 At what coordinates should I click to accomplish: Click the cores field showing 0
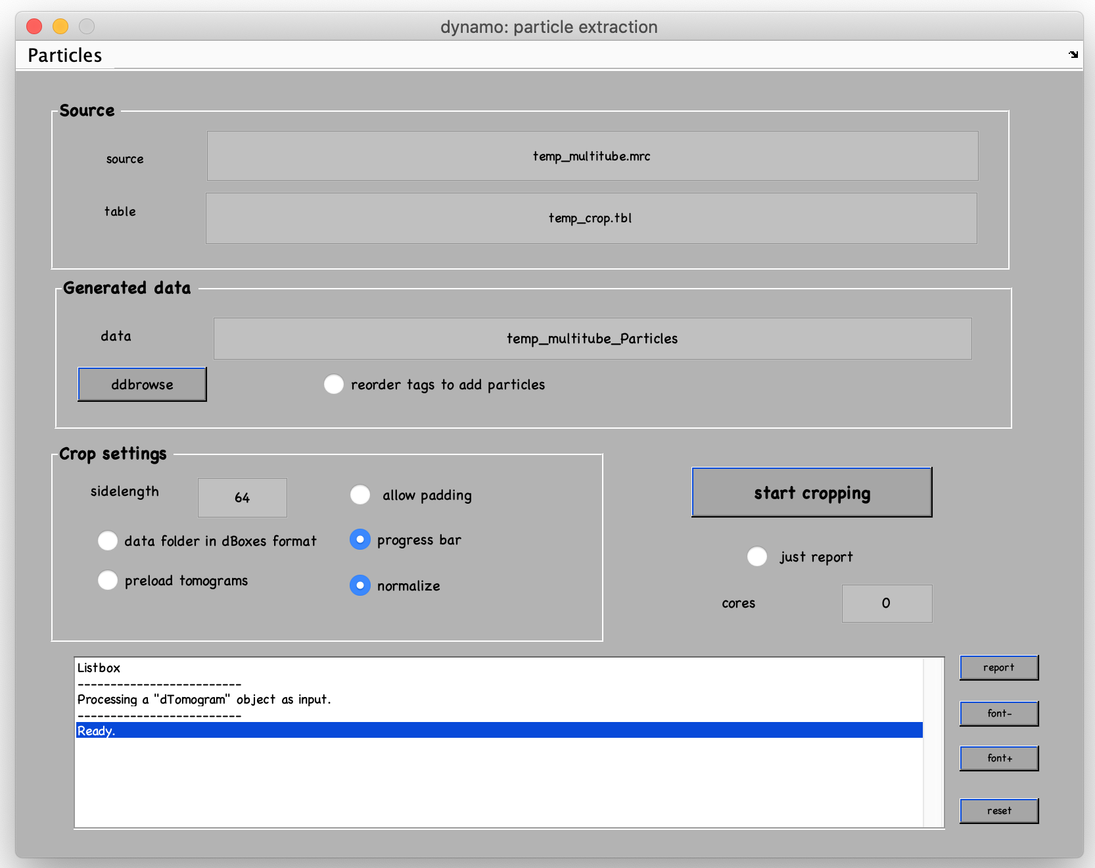click(x=887, y=604)
